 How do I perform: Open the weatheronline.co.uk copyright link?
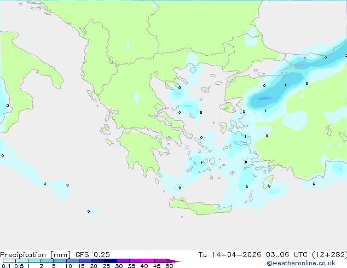coord(301,263)
